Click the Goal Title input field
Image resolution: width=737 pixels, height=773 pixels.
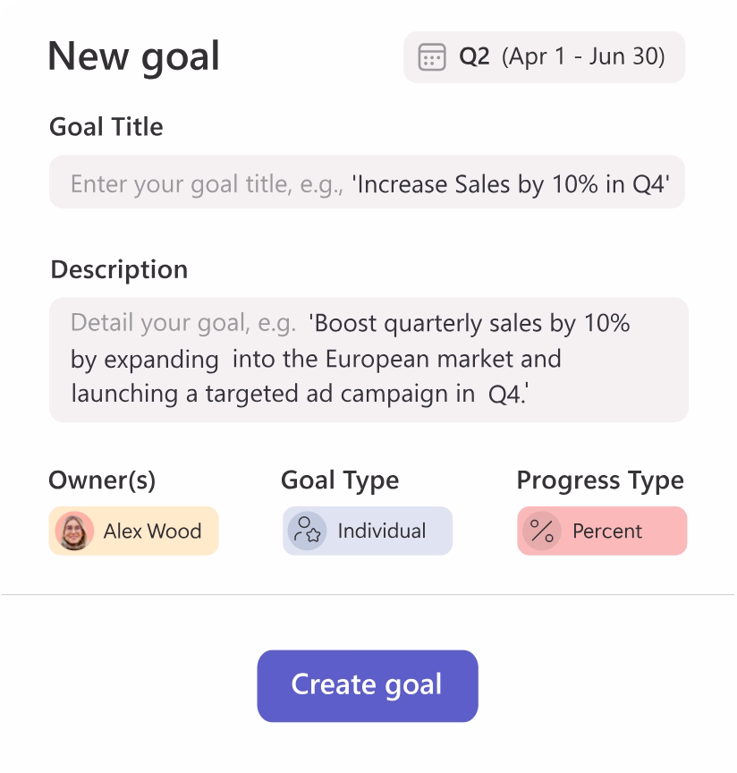click(367, 183)
